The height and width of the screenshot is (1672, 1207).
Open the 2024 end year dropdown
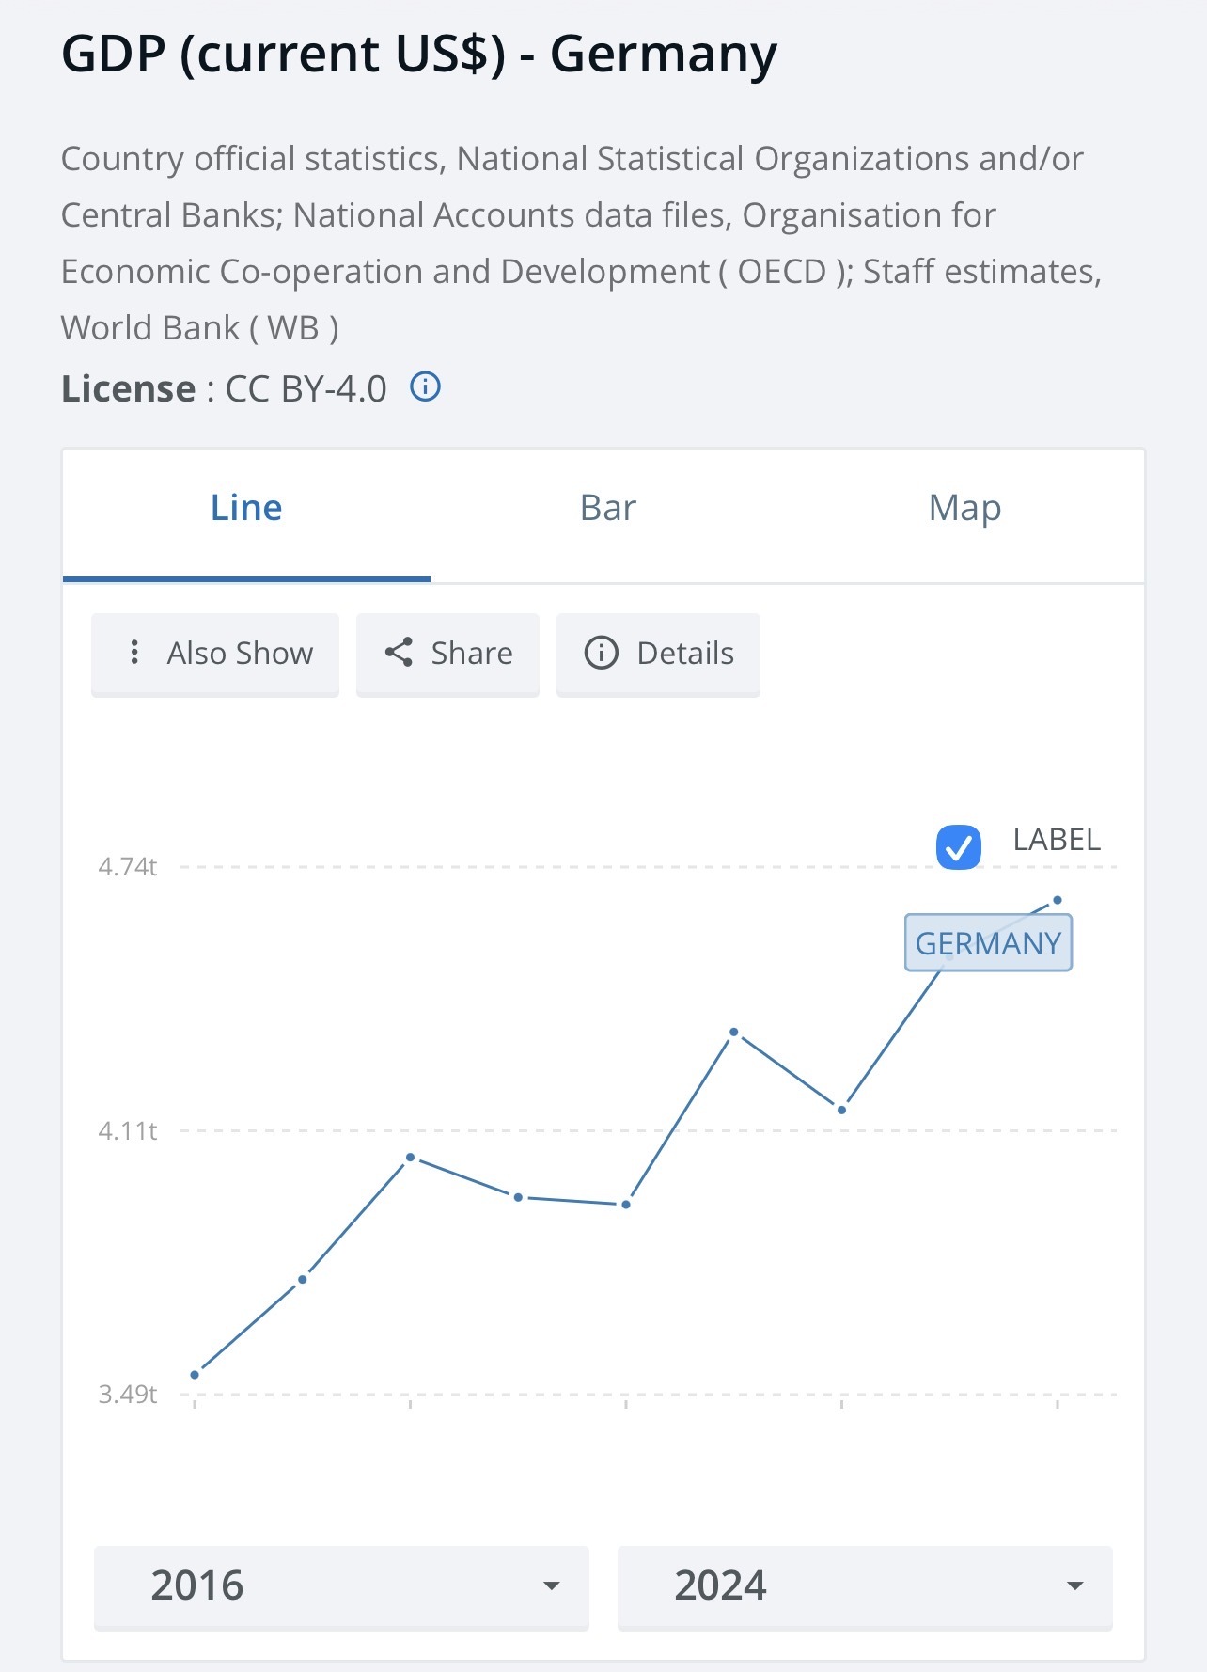tap(865, 1585)
